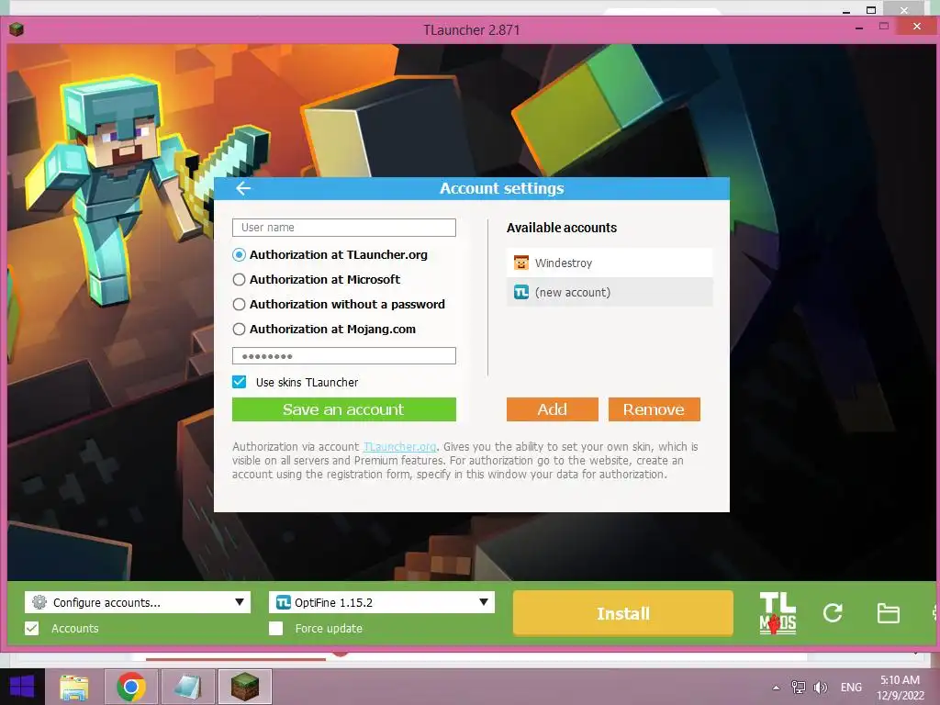Click the gear icon in Configure accounts
The image size is (940, 705).
pos(39,602)
